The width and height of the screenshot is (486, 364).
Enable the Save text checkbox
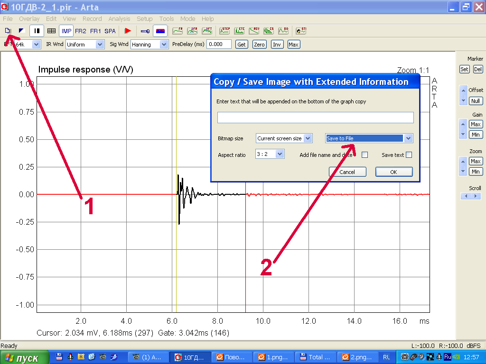point(409,155)
